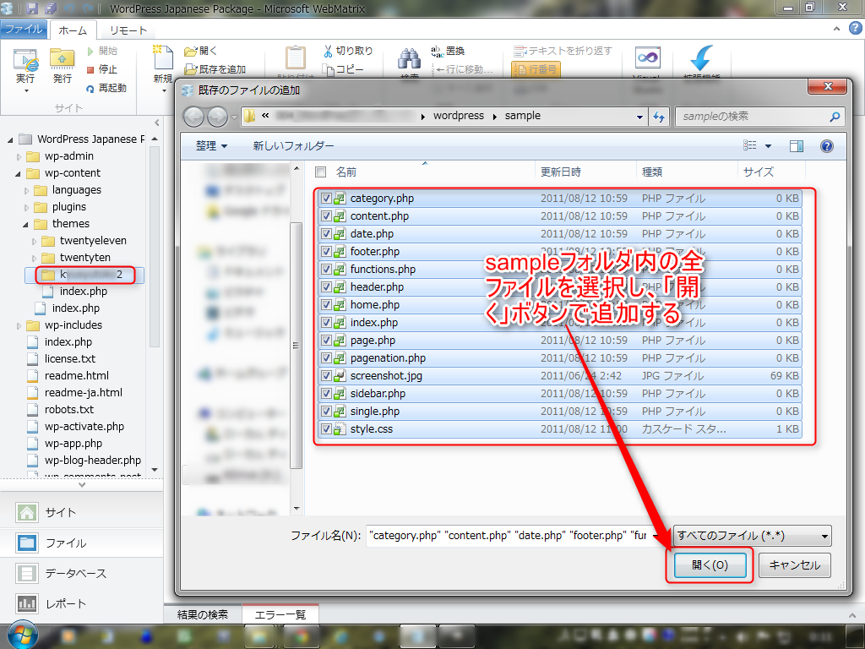Sort files by 更新日時 column
865x649 pixels.
(586, 172)
